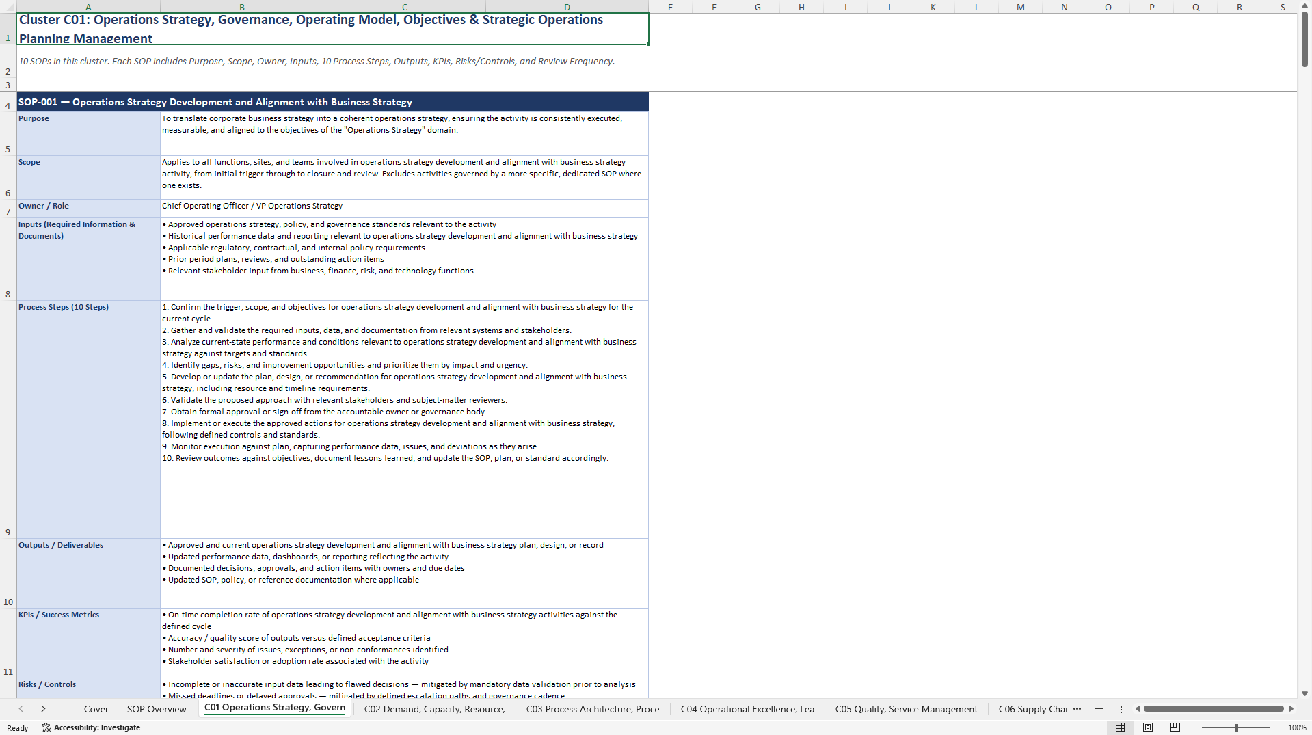Switch to C04 Operational Excellence tab
This screenshot has width=1312, height=735.
pyautogui.click(x=747, y=709)
